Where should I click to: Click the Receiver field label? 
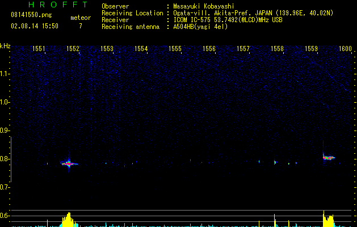pos(115,20)
